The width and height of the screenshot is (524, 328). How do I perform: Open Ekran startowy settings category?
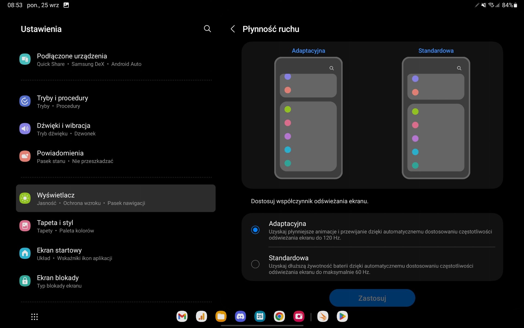[116, 254]
